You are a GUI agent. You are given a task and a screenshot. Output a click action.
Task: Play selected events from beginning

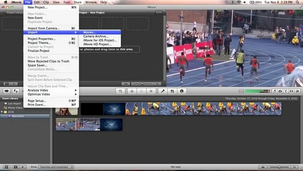(23, 167)
